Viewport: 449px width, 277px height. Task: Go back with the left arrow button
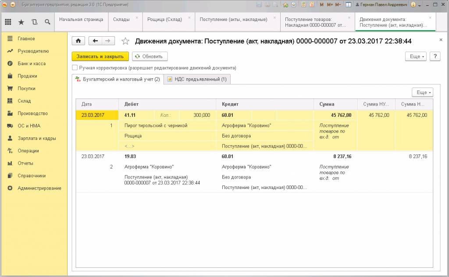click(x=95, y=41)
